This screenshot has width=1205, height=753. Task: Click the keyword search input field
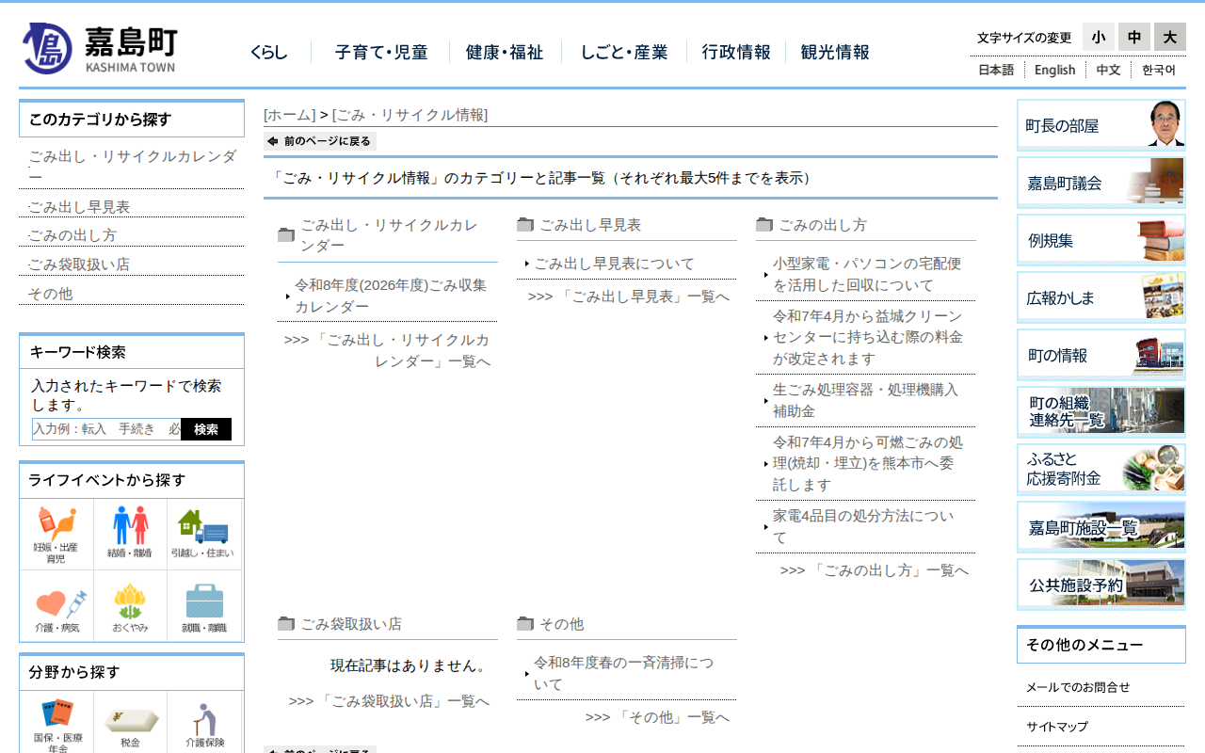point(106,429)
